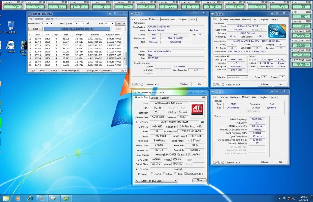Screen dimensions: 313x202
Task: Close the CHA_FAN3 fan speed gadget
Action: 310,31
